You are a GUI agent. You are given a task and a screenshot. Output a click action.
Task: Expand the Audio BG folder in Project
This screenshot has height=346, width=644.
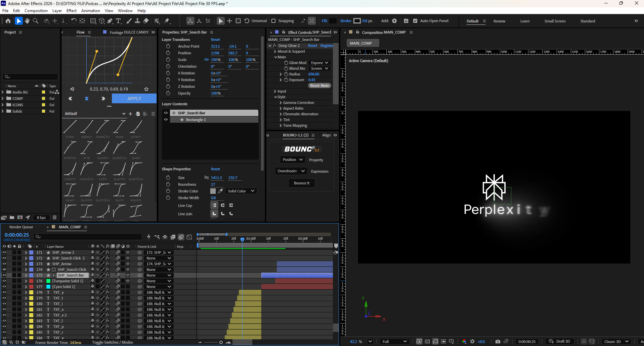click(x=3, y=92)
